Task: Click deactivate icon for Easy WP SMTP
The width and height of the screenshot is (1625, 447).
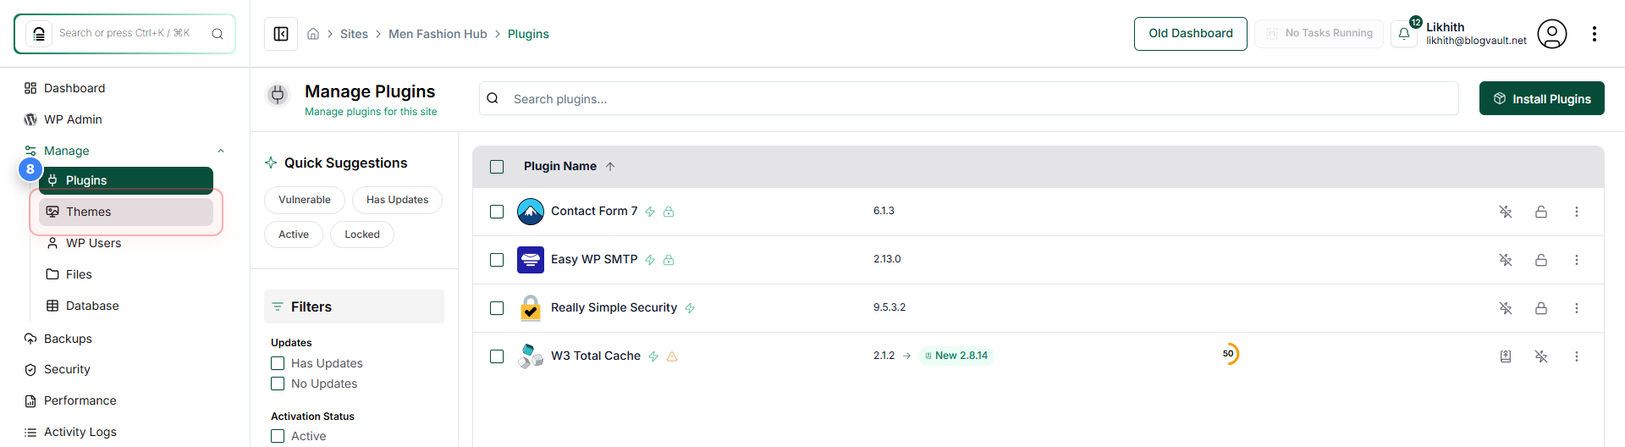Action: [x=1506, y=260]
